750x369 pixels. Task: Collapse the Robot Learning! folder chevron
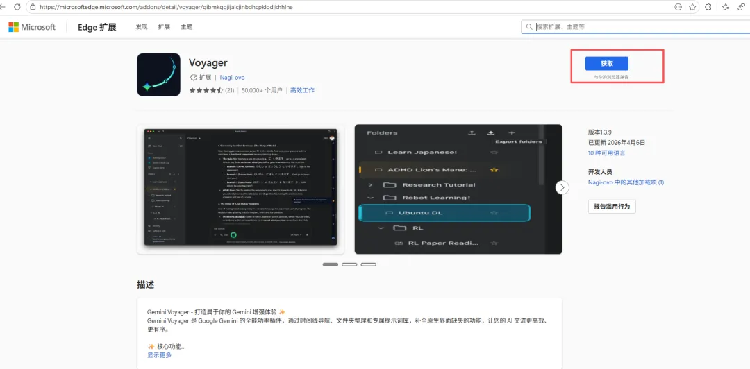[x=370, y=198]
